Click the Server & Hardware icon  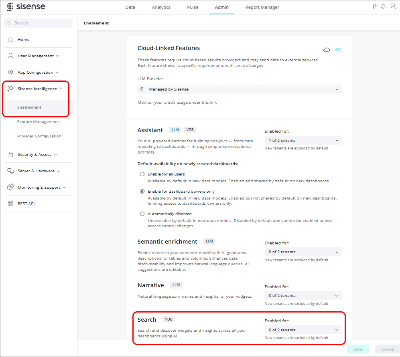click(x=10, y=171)
